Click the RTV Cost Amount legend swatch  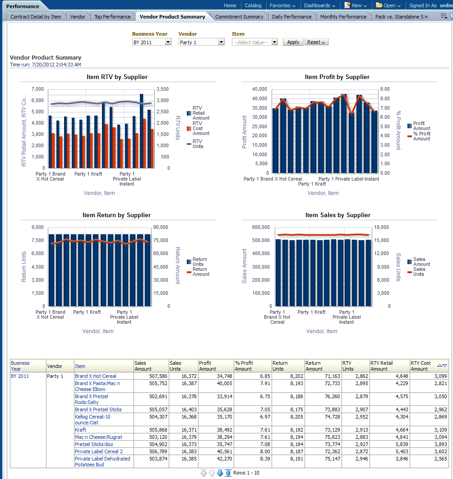coord(189,129)
